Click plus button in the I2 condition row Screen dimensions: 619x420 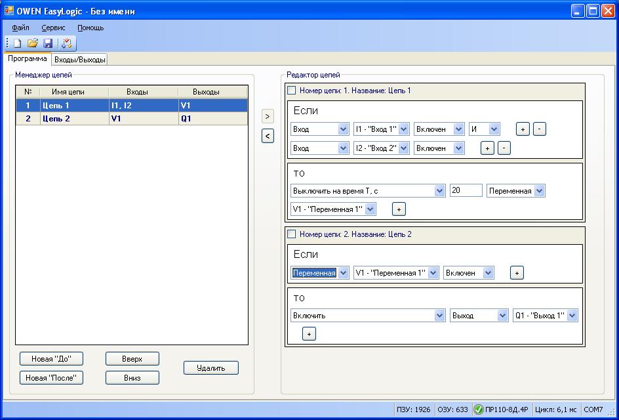pyautogui.click(x=487, y=148)
